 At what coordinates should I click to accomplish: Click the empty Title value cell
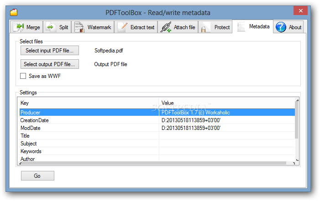(227, 135)
